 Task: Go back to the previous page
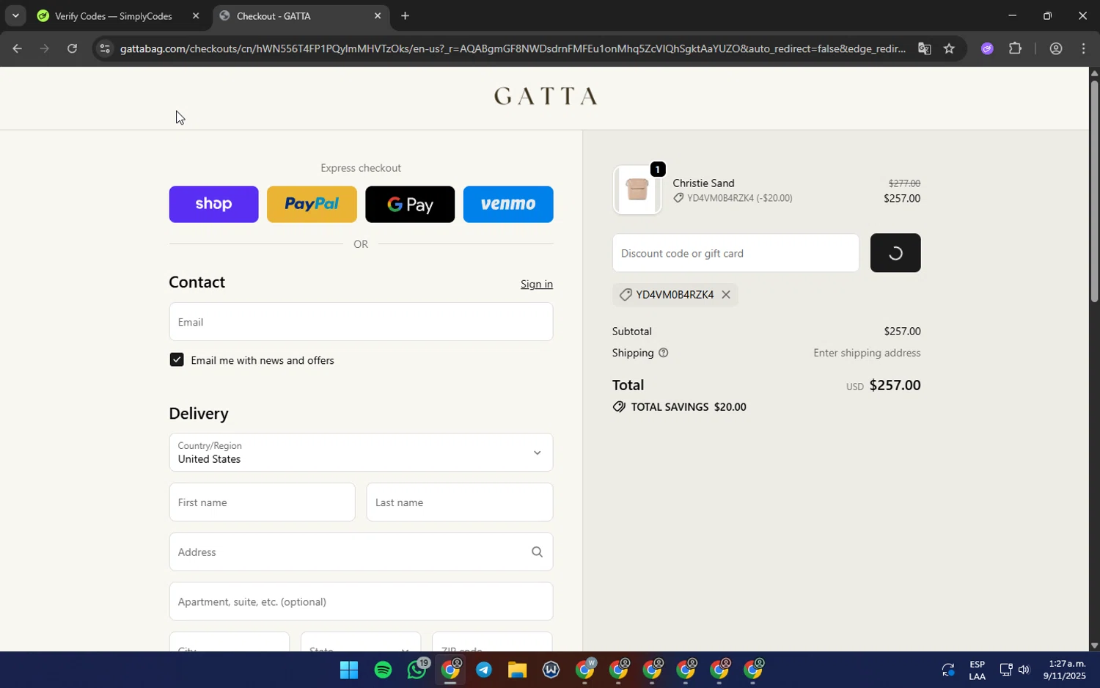click(x=17, y=49)
